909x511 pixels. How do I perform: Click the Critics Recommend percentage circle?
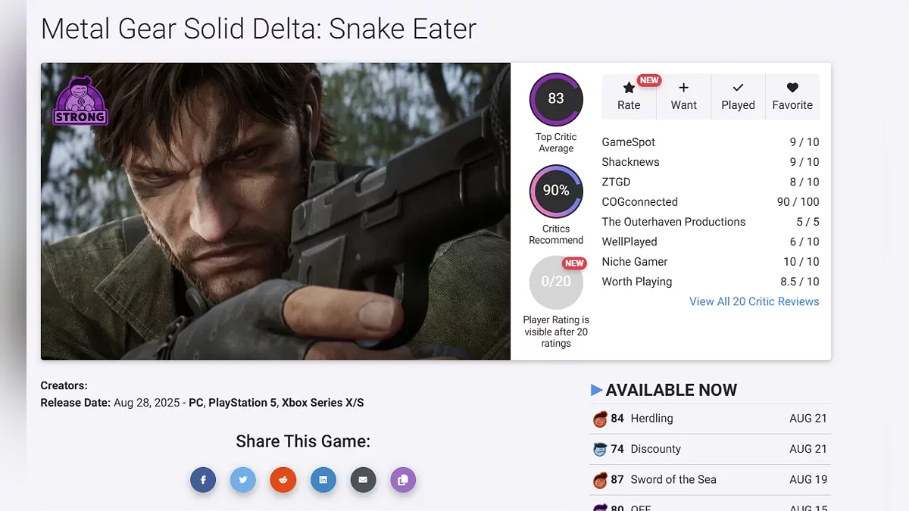(x=556, y=191)
